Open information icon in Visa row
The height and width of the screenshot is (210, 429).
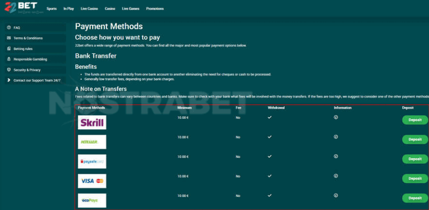[336, 176]
